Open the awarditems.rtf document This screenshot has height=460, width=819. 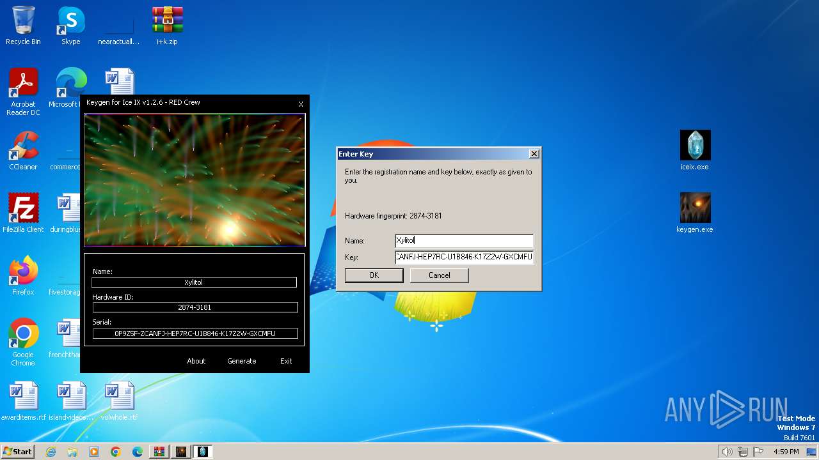23,401
